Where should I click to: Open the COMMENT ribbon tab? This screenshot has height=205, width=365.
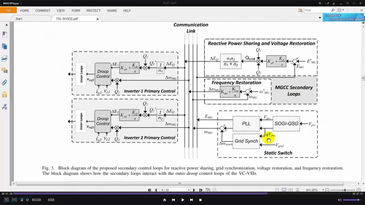point(43,11)
